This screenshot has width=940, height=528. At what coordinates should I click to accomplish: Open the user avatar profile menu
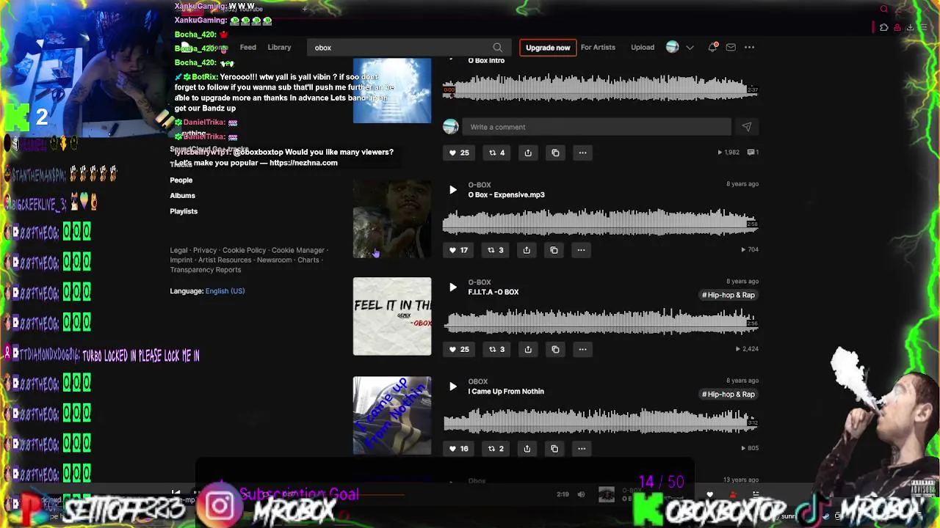pos(672,48)
